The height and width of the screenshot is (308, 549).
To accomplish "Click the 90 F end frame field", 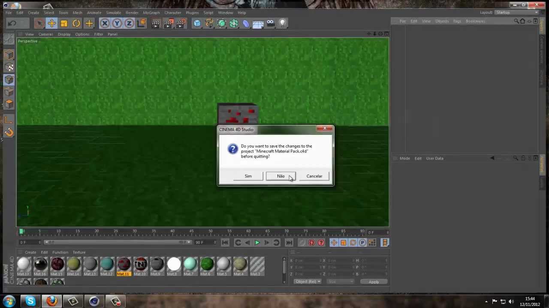I will pos(205,242).
